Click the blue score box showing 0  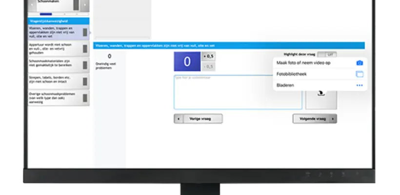pyautogui.click(x=187, y=61)
